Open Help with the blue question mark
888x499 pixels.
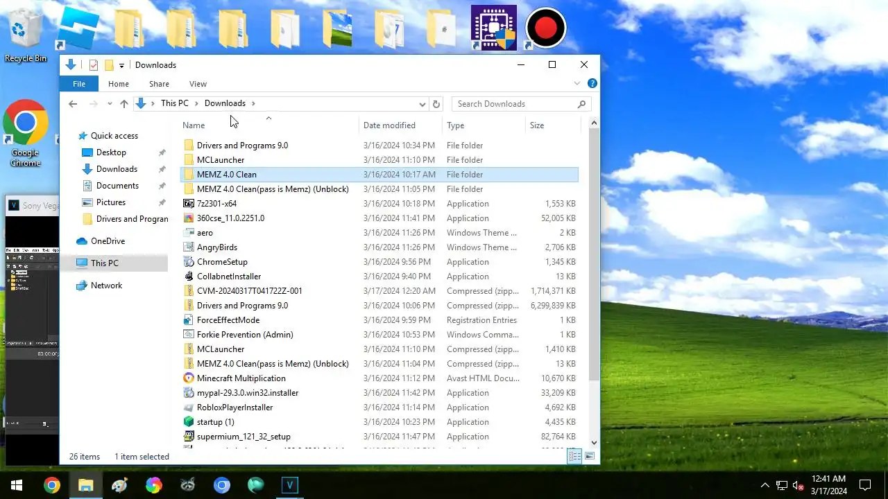(x=592, y=83)
